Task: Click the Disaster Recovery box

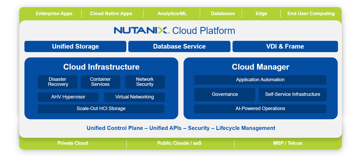Action: (x=57, y=82)
